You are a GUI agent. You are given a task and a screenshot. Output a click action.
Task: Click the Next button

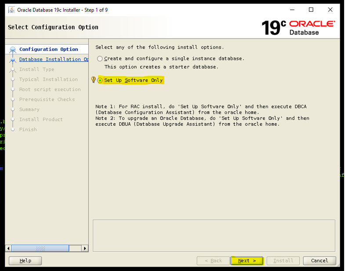click(247, 260)
